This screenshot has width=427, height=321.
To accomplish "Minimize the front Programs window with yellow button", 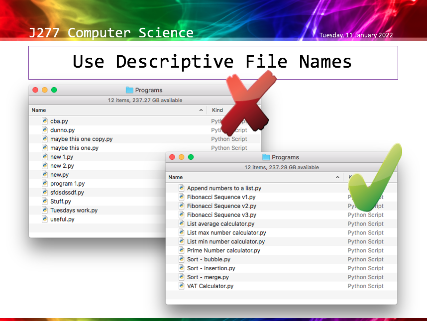I will pos(182,157).
